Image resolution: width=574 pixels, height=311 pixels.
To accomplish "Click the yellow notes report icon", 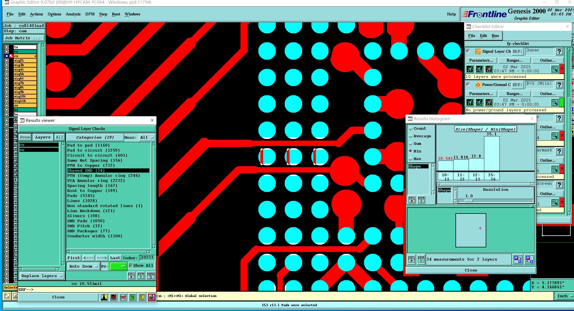I will [142, 297].
